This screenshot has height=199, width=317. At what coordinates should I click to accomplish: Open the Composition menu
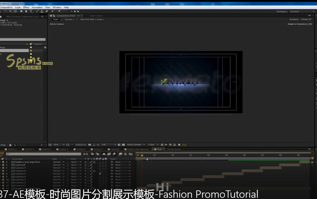[6, 7]
